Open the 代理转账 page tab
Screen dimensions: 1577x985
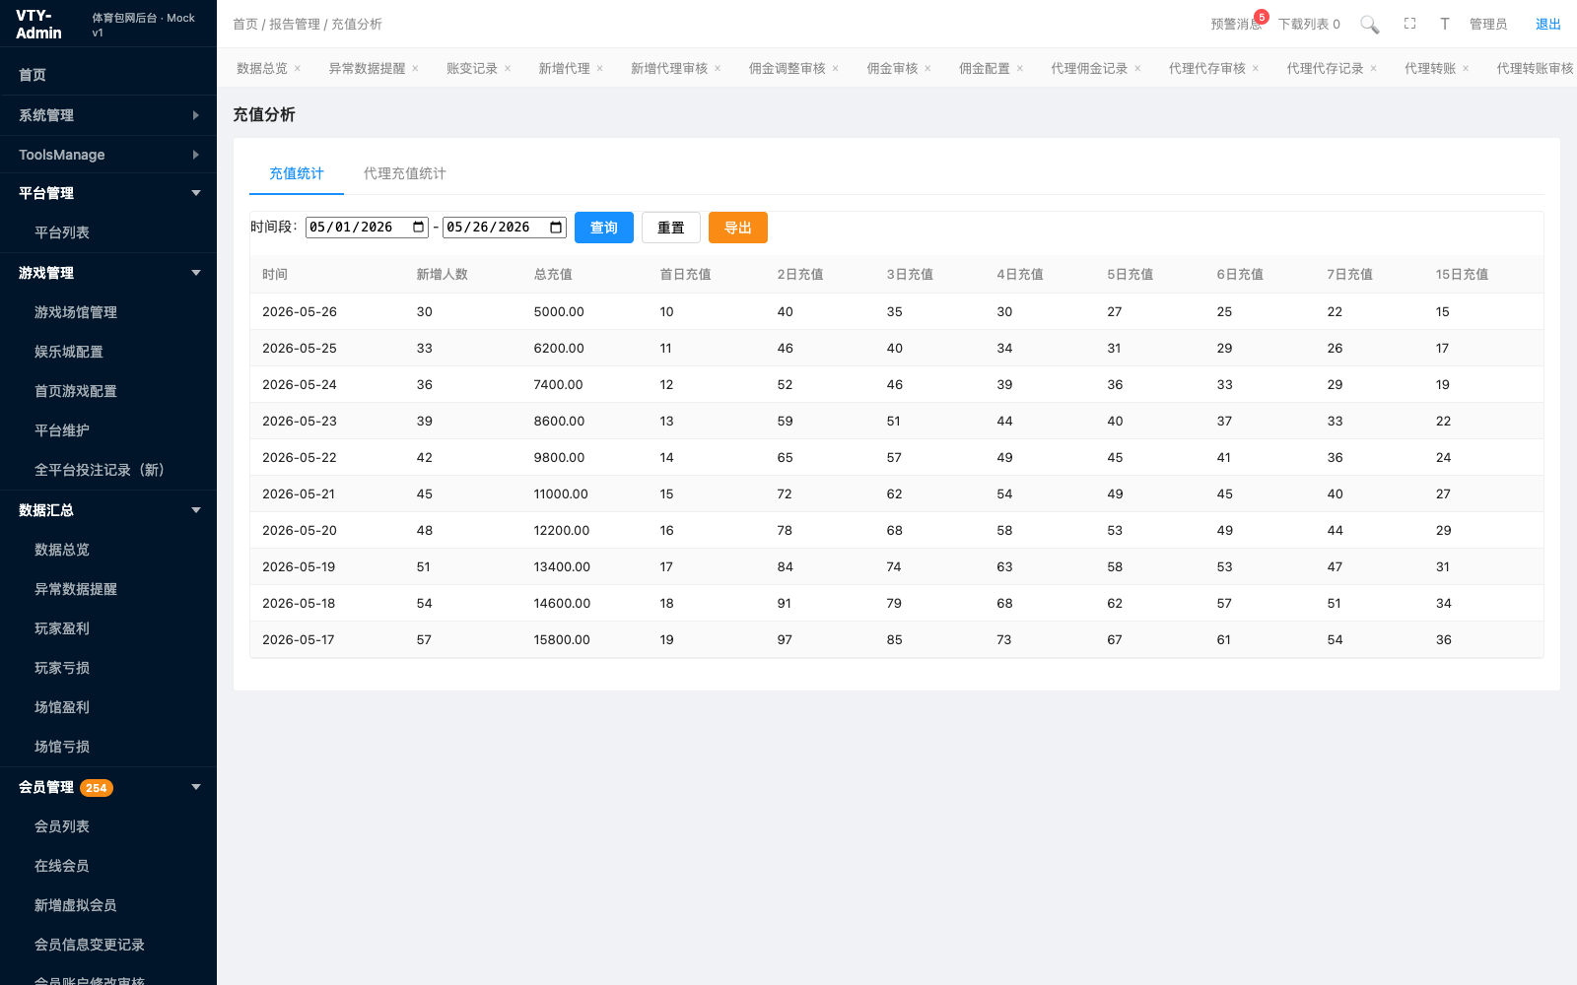tap(1430, 68)
